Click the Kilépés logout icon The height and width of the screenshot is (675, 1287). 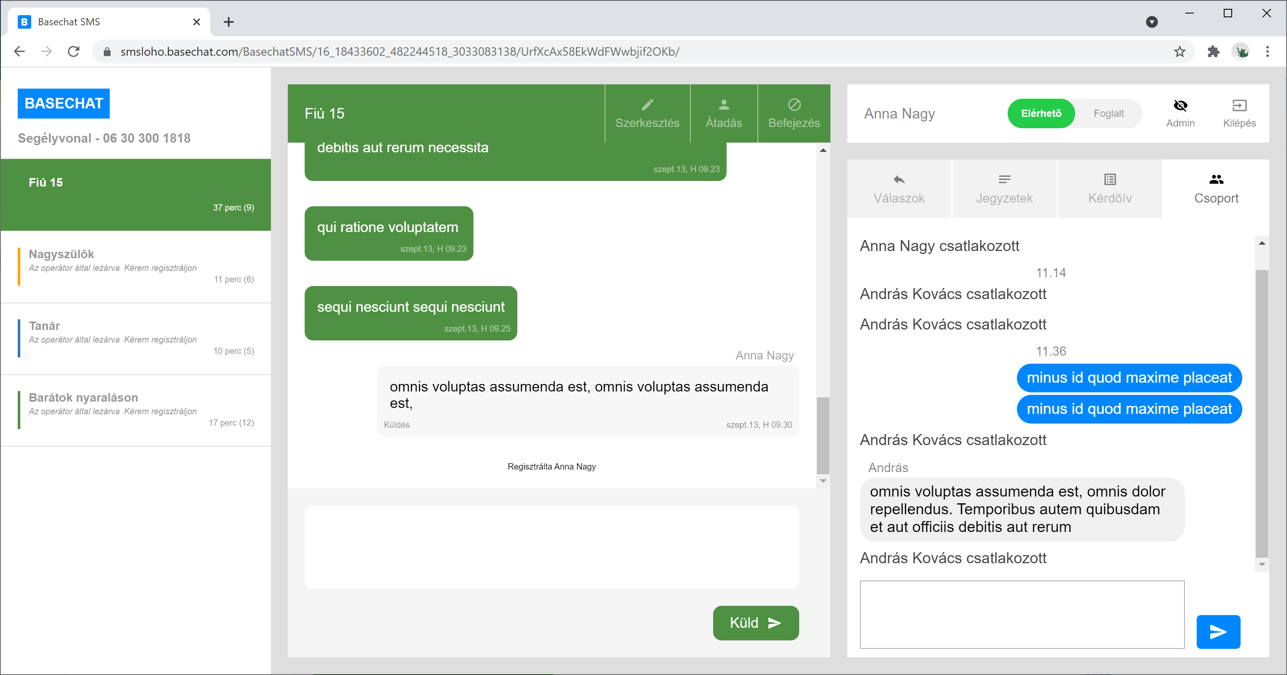click(x=1239, y=105)
